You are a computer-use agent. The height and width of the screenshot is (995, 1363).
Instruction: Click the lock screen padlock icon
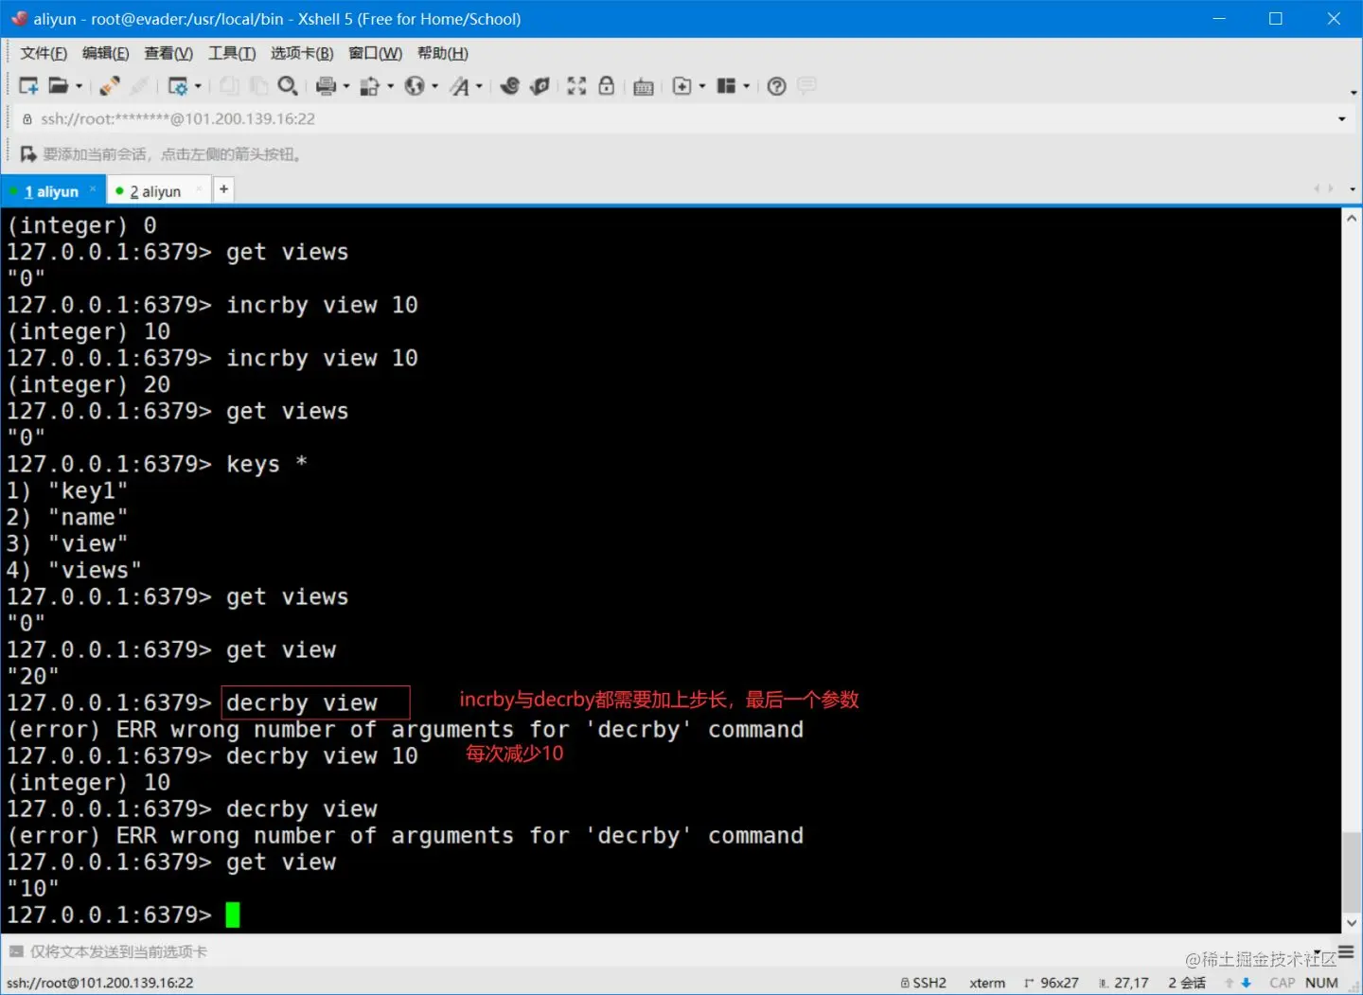pyautogui.click(x=607, y=86)
